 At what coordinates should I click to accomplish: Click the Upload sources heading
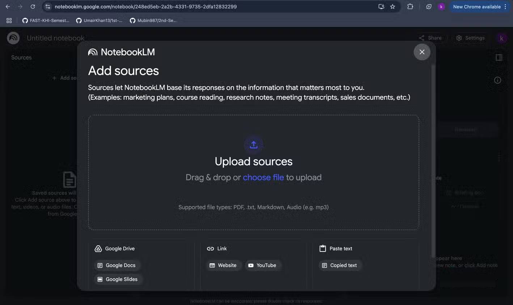pos(254,162)
